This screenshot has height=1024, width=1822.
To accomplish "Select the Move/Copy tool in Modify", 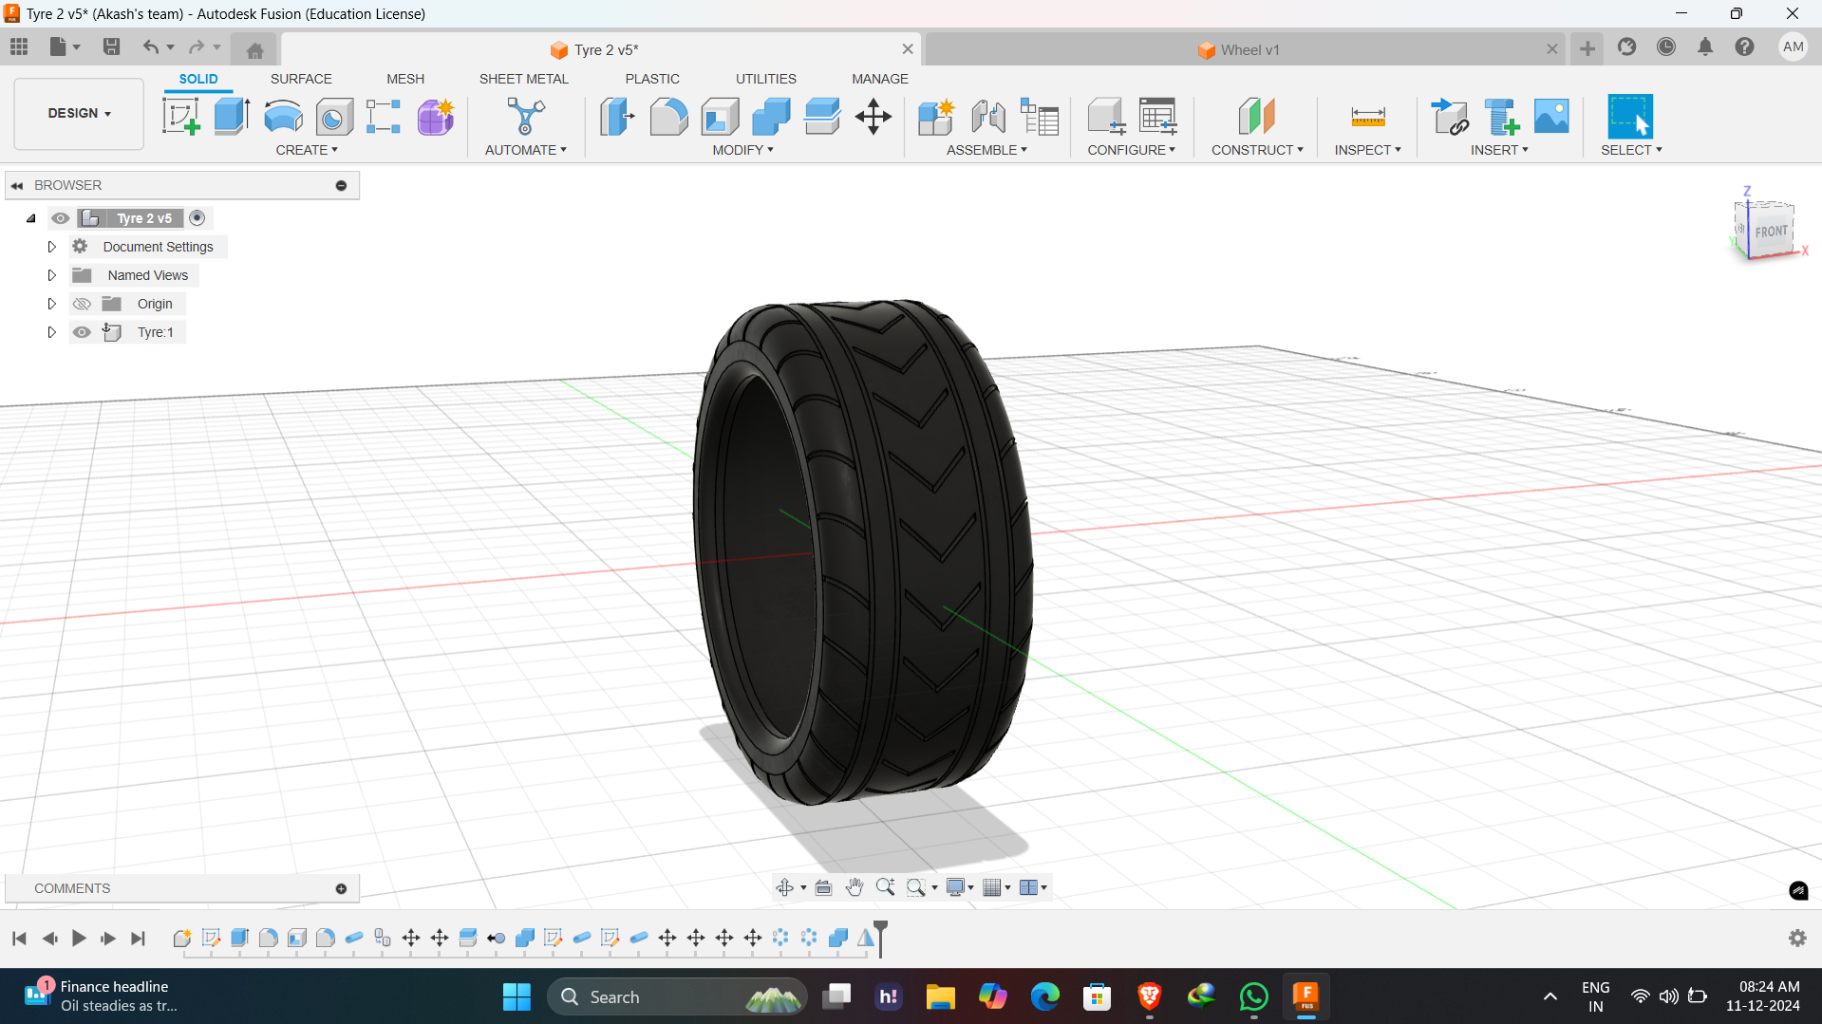I will (x=873, y=117).
